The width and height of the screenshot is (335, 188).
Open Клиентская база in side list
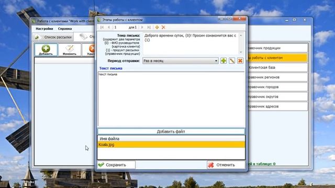pos(278,67)
